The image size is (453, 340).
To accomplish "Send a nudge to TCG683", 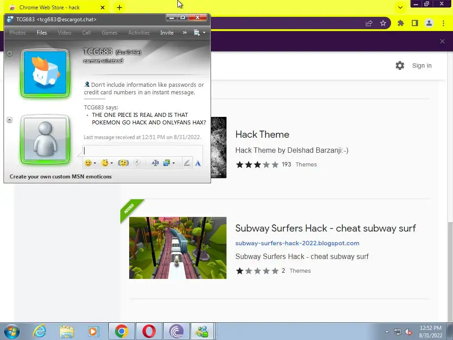I will pyautogui.click(x=123, y=163).
